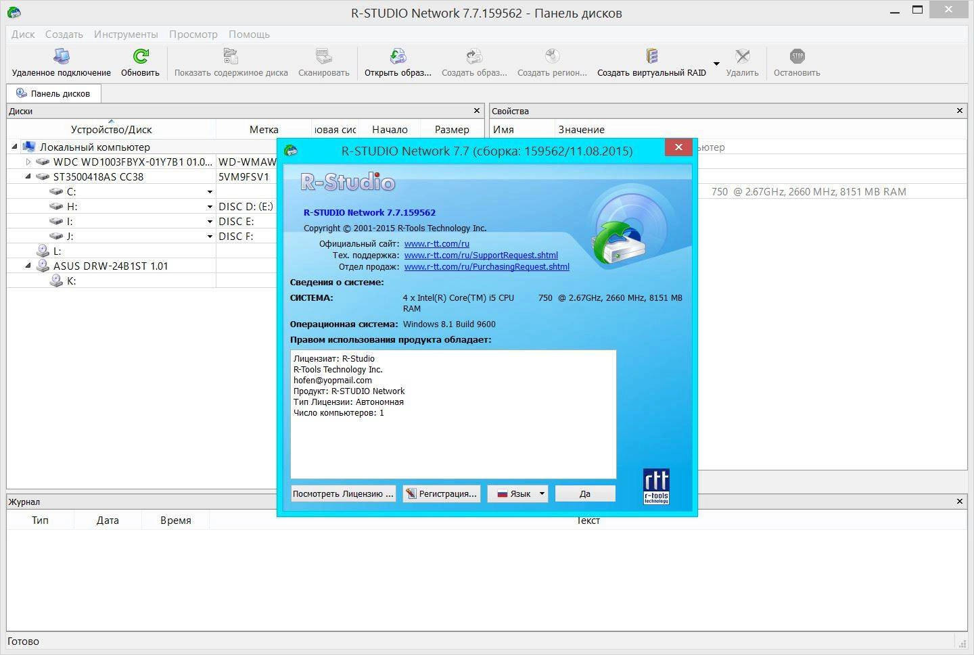The height and width of the screenshot is (655, 974).
Task: Click Посмотреть Лицензию button
Action: click(x=343, y=493)
